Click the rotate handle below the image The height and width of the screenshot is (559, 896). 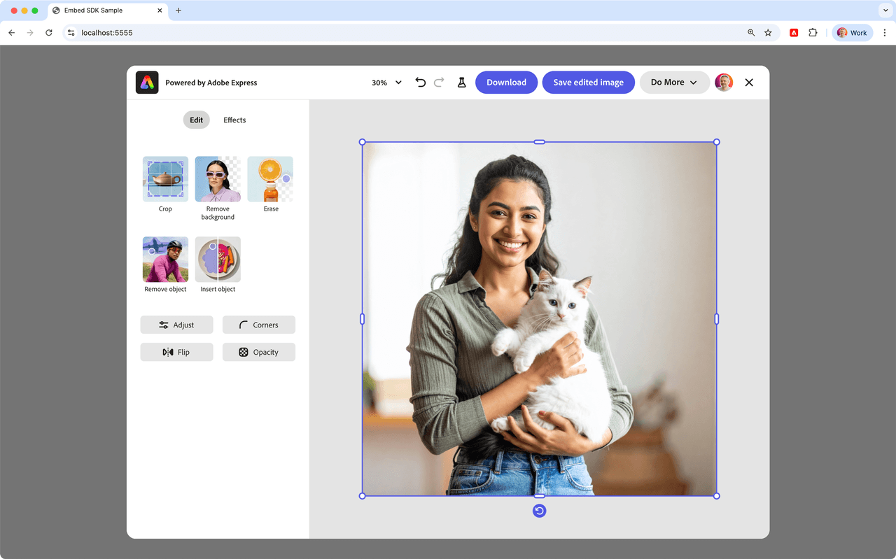tap(539, 511)
